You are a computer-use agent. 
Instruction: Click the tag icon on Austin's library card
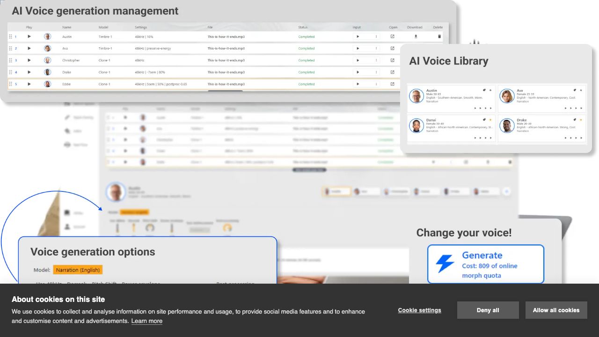pyautogui.click(x=484, y=90)
